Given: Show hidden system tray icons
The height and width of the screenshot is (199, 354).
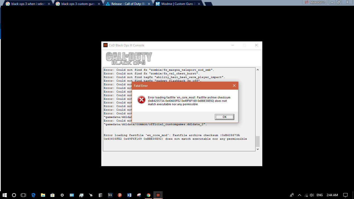Looking at the screenshot, I should pyautogui.click(x=300, y=195).
